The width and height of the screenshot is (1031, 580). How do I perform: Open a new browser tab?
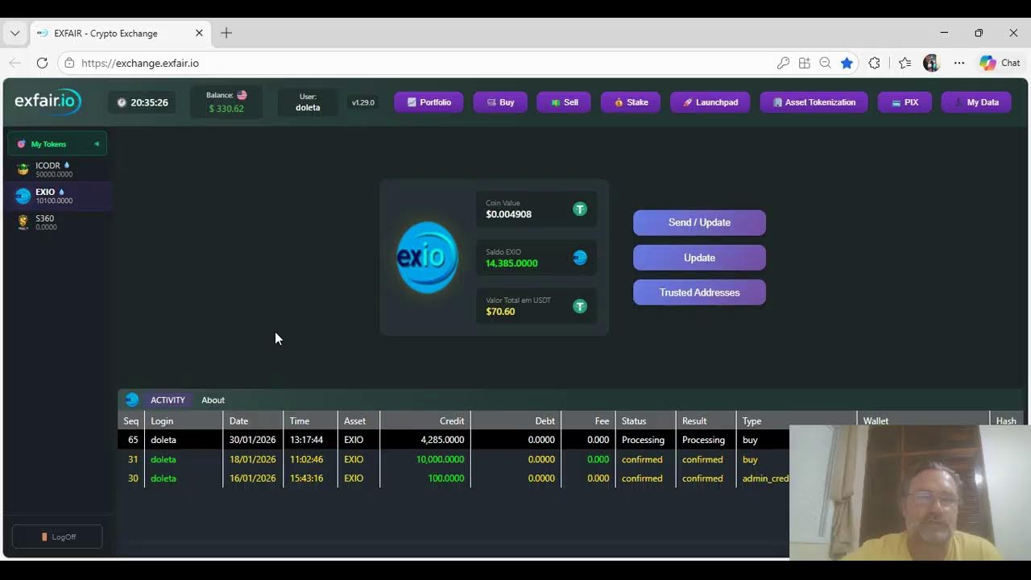(226, 33)
